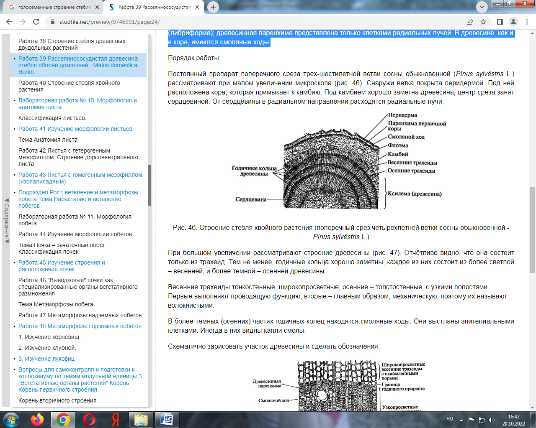The height and width of the screenshot is (428, 536).
Task: Open the share page icon in address bar
Action: coord(470,22)
